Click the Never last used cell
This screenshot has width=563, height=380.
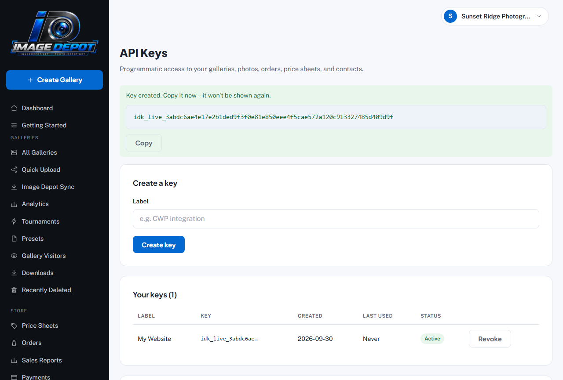(x=371, y=339)
